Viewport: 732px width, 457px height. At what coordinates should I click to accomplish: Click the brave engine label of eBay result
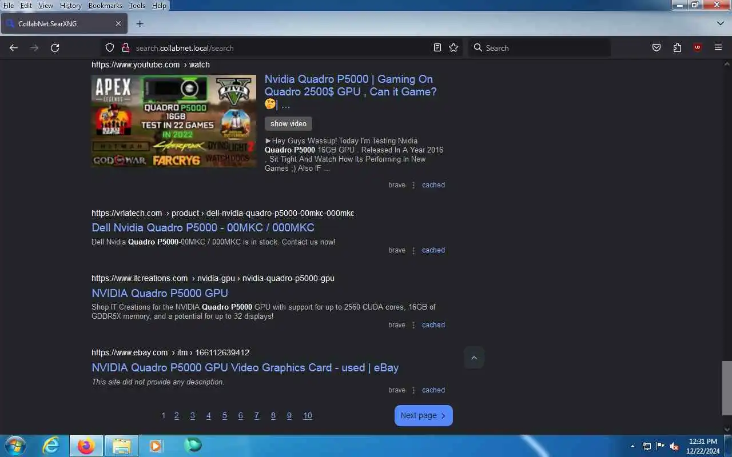point(397,390)
